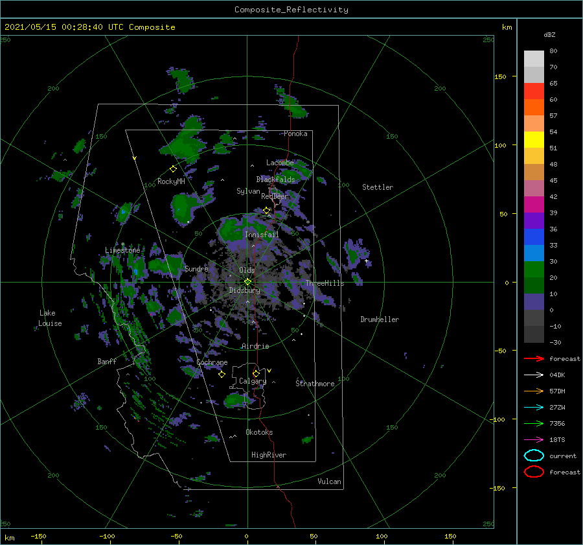Click the orange 57DM arrow icon
Viewport: 583px width, 545px height.
[534, 391]
